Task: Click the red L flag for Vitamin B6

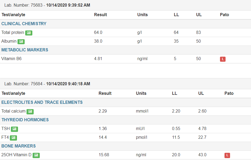Action: 223,59
